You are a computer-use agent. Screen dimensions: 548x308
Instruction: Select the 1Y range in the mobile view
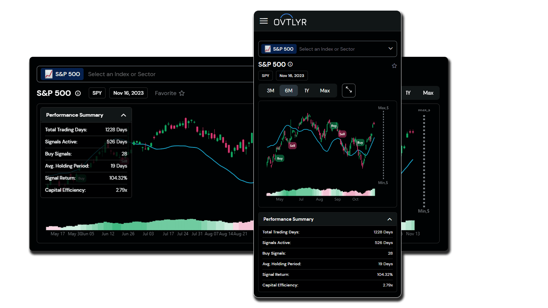point(307,91)
